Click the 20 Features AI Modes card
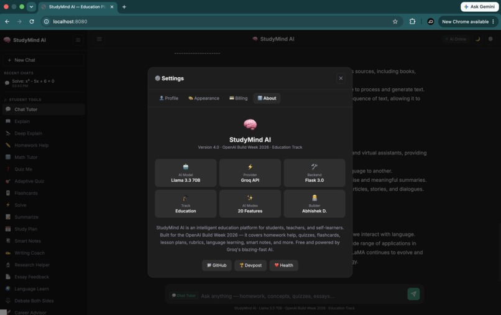The image size is (501, 315). pyautogui.click(x=250, y=204)
